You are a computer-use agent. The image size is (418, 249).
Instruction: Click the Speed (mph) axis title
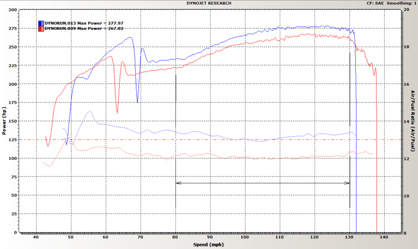pos(208,244)
